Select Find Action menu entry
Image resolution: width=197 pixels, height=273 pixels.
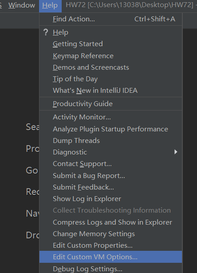click(x=110, y=19)
